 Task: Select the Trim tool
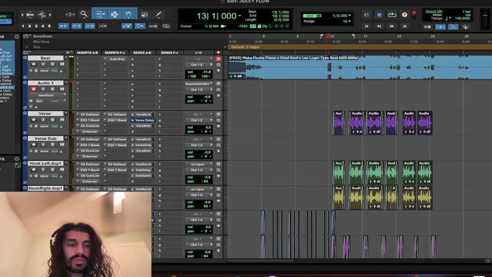pos(100,15)
